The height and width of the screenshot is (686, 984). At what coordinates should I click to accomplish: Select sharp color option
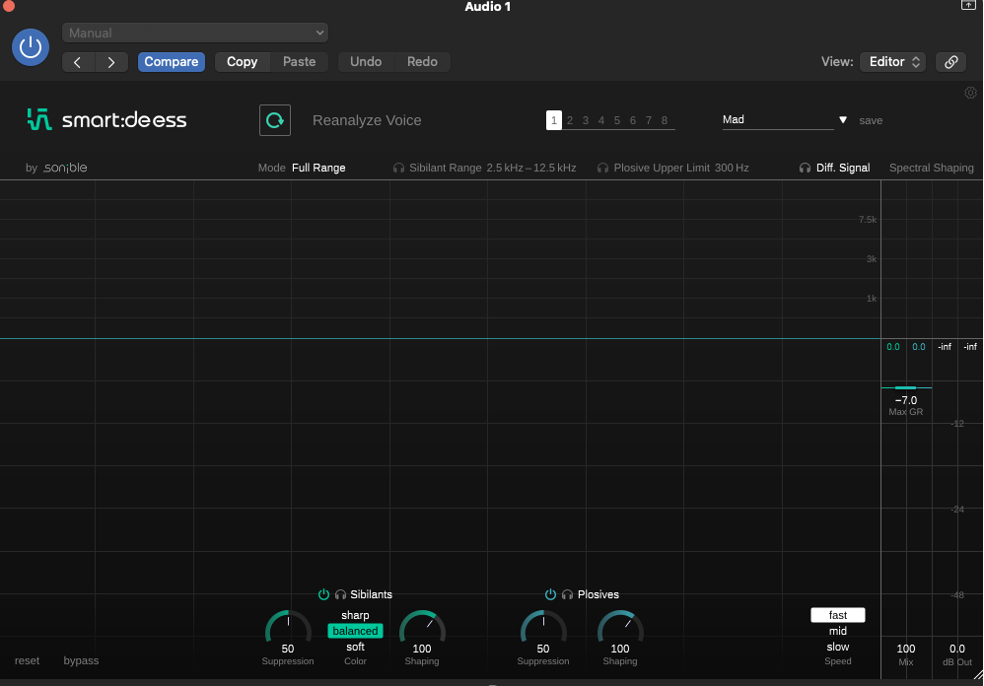point(355,615)
